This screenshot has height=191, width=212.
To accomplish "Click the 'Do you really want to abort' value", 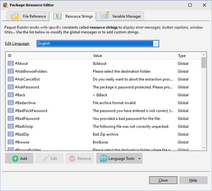I will pyautogui.click(x=133, y=79).
